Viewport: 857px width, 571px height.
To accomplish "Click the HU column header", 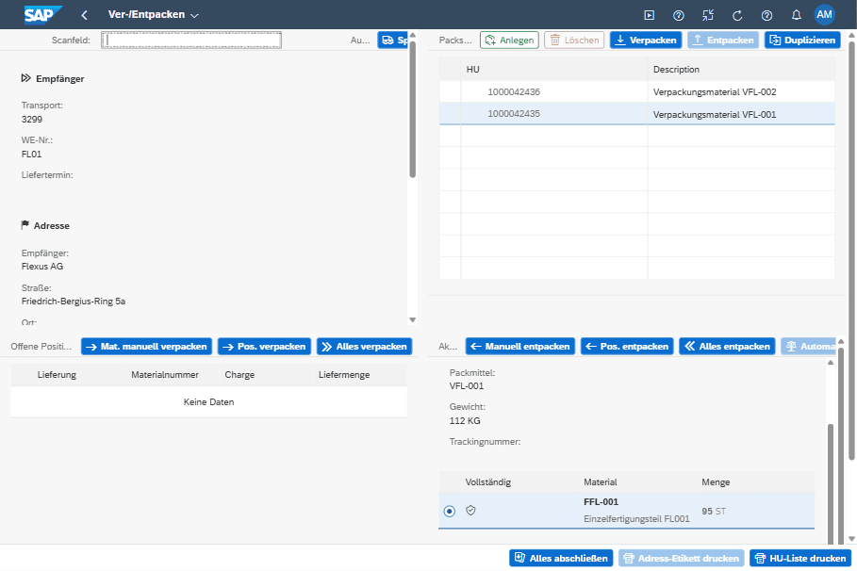I will coord(553,70).
